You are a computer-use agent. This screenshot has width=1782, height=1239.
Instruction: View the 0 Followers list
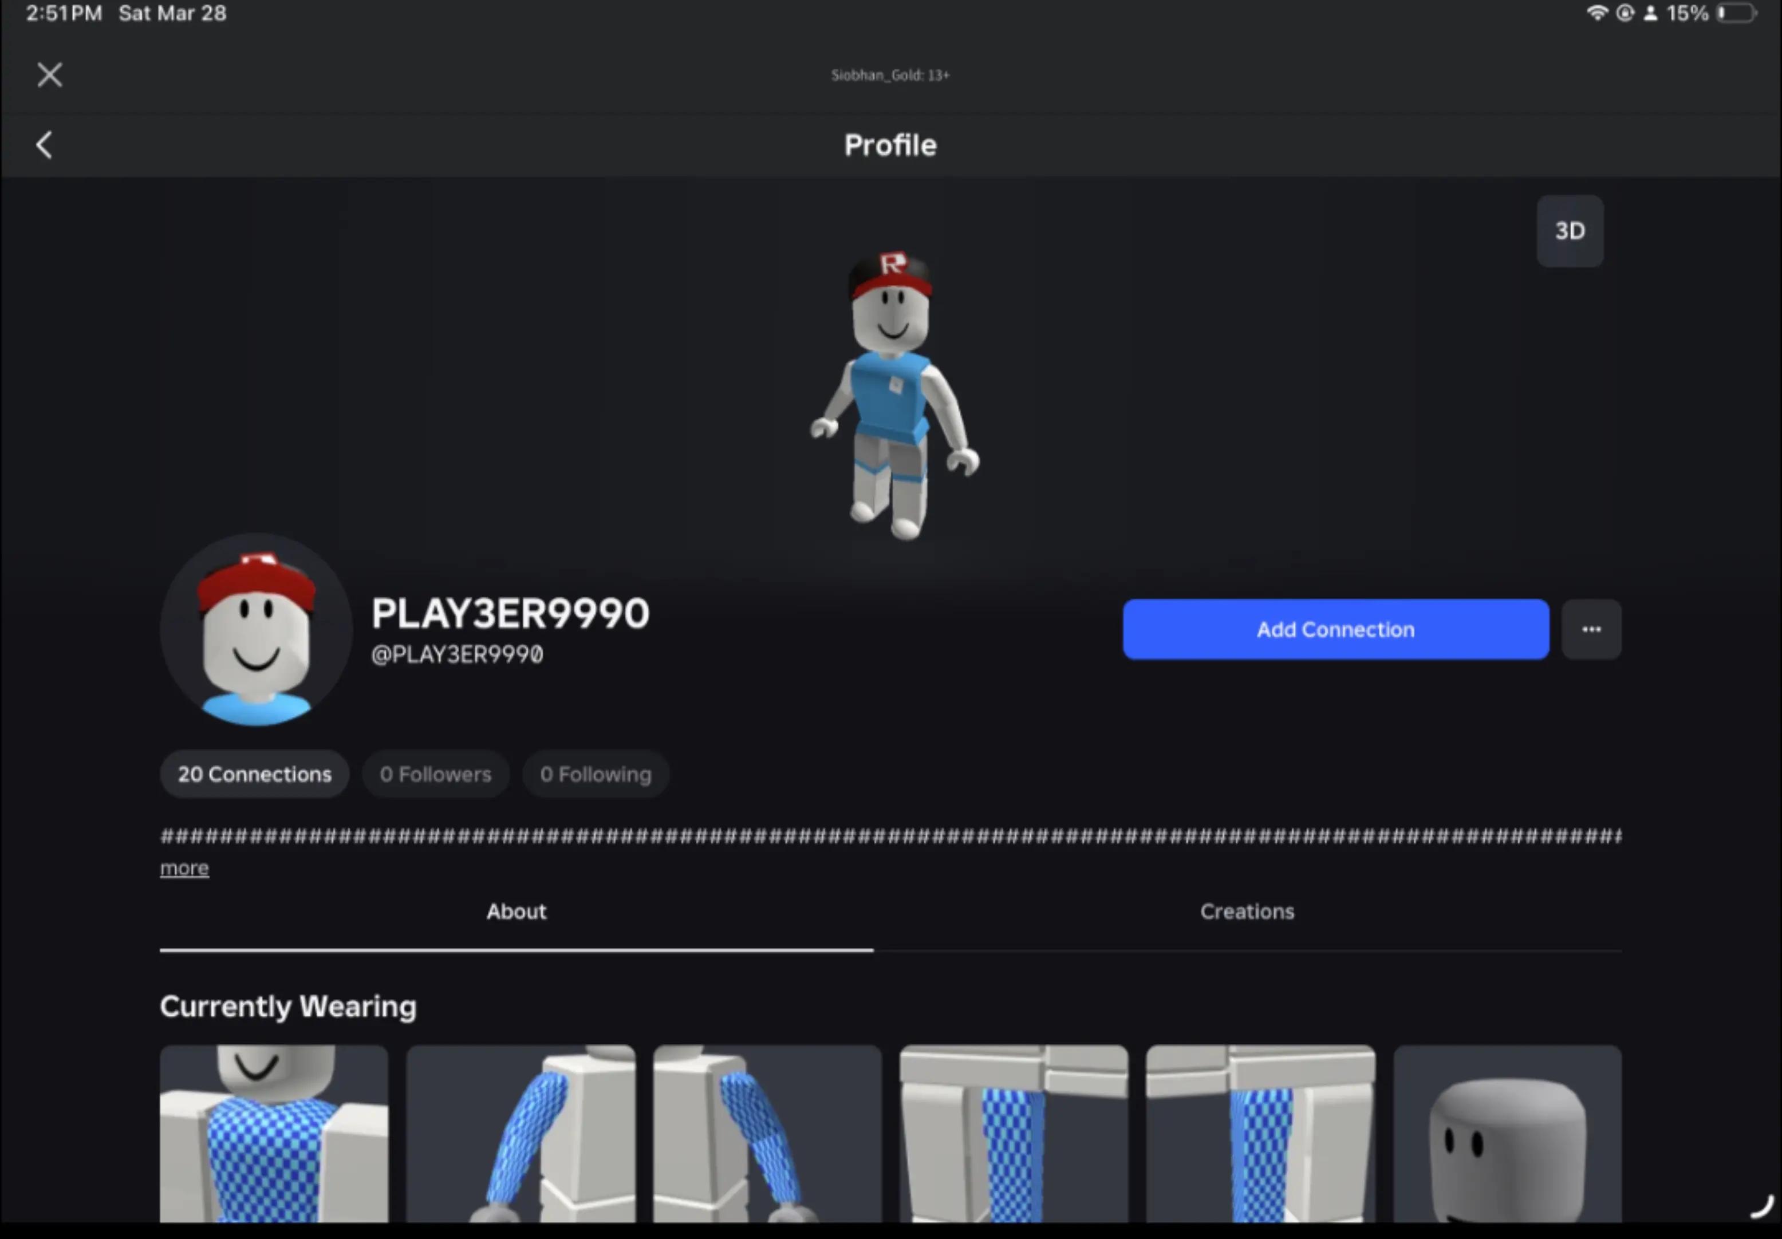(435, 774)
